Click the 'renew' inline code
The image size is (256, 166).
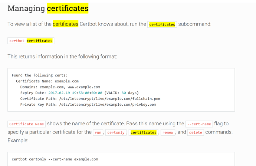(x=168, y=132)
